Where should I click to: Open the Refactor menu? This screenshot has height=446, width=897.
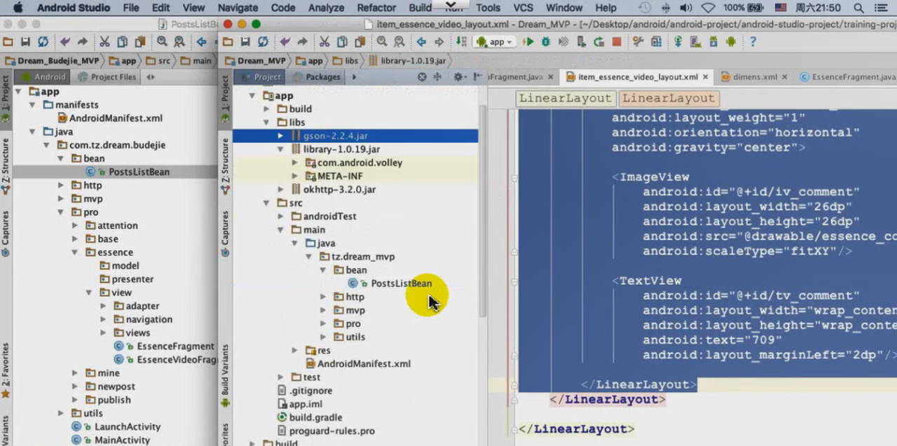[x=376, y=8]
